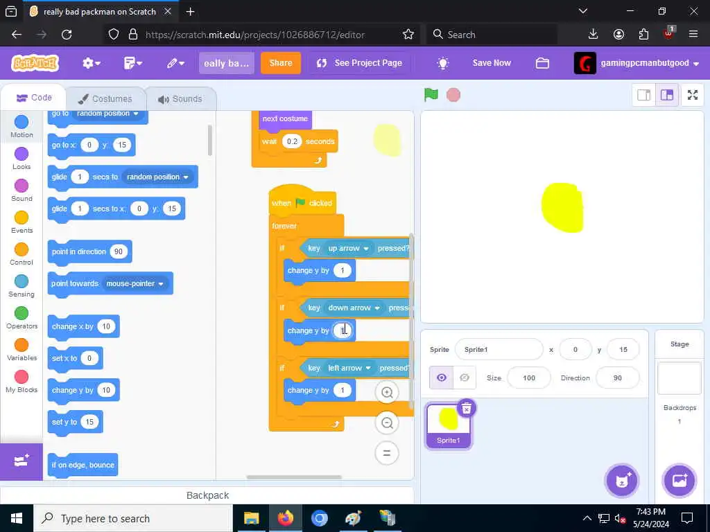Click the point in direction 90 value
Image resolution: width=710 pixels, height=532 pixels.
pos(118,251)
